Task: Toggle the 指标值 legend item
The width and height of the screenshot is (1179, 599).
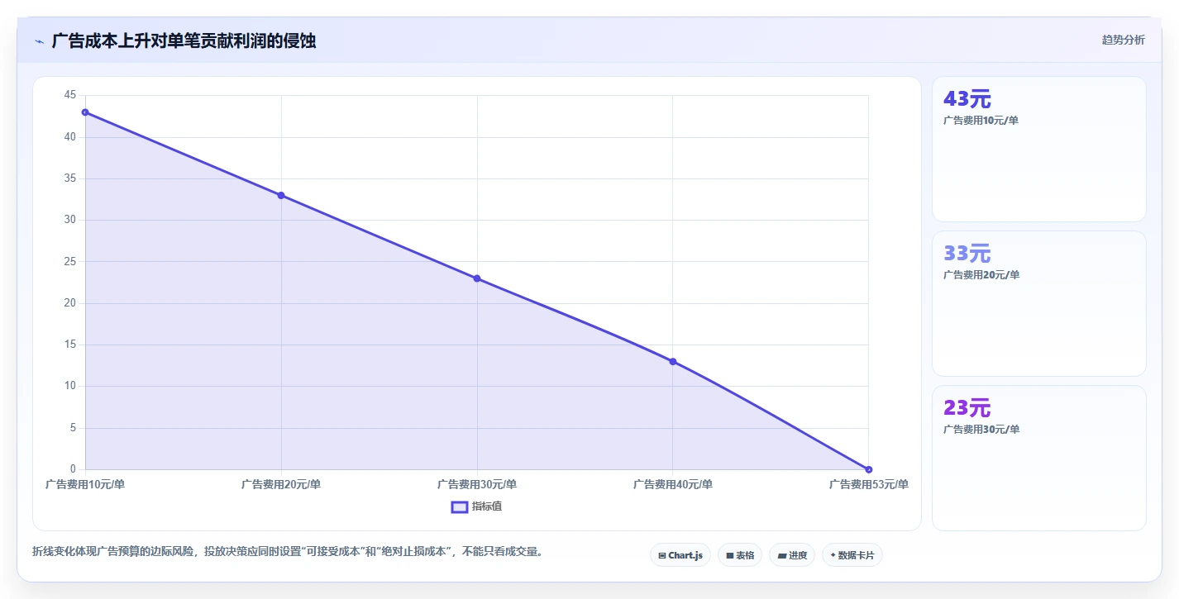Action: (x=476, y=506)
